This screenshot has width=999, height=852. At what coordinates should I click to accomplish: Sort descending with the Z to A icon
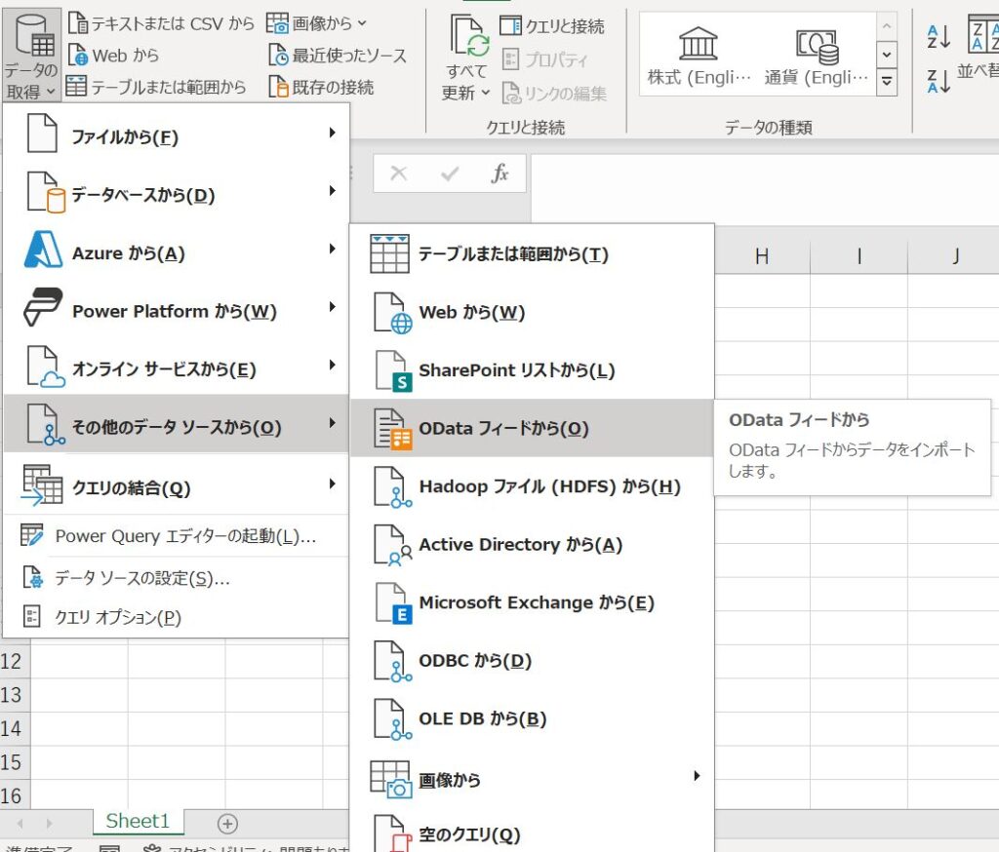tap(939, 80)
